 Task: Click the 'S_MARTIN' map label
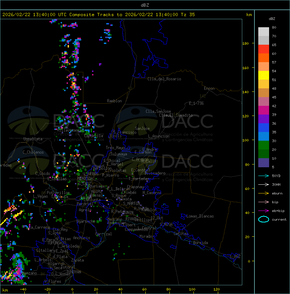point(131,204)
